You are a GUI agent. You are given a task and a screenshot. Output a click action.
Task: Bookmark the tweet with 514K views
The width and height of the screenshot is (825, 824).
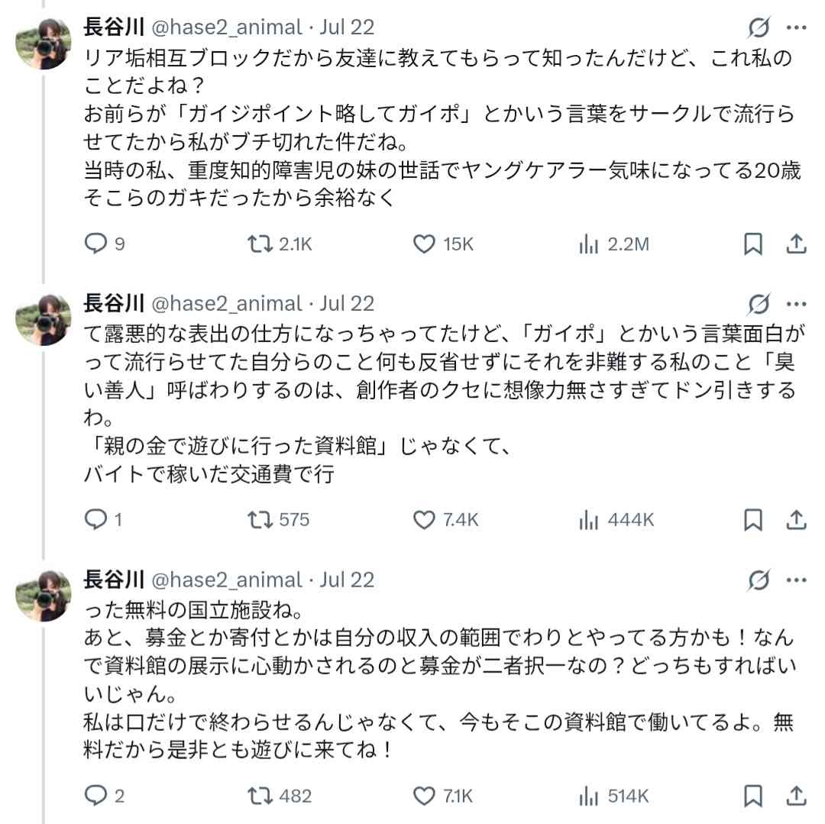coord(753,796)
